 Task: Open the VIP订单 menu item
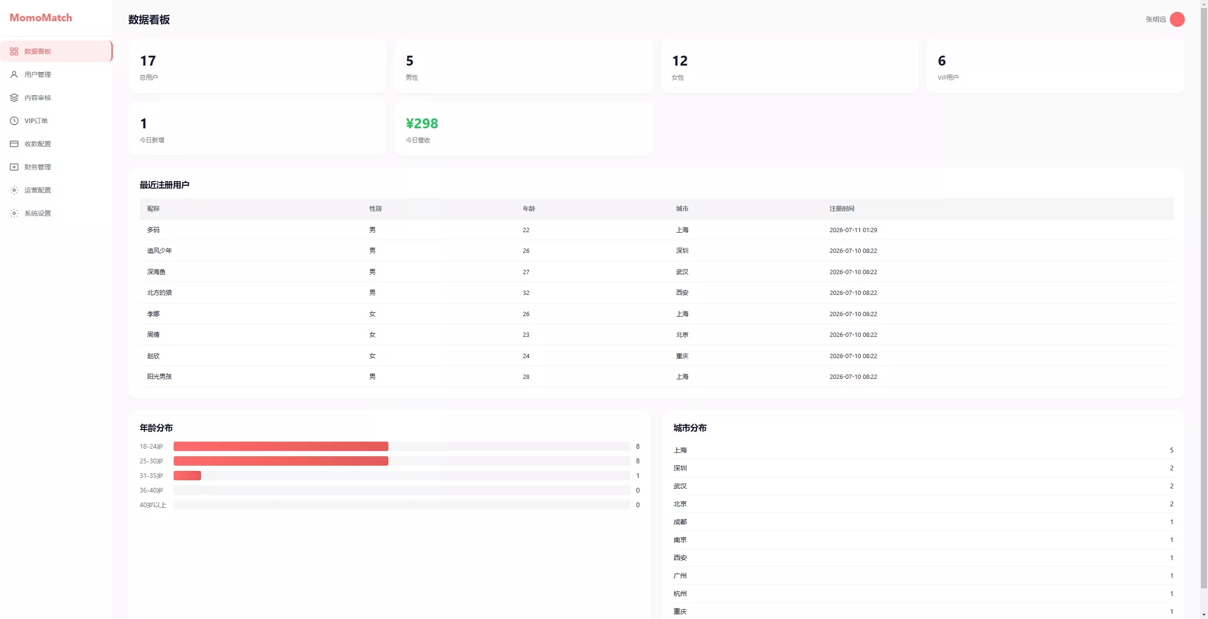(56, 121)
